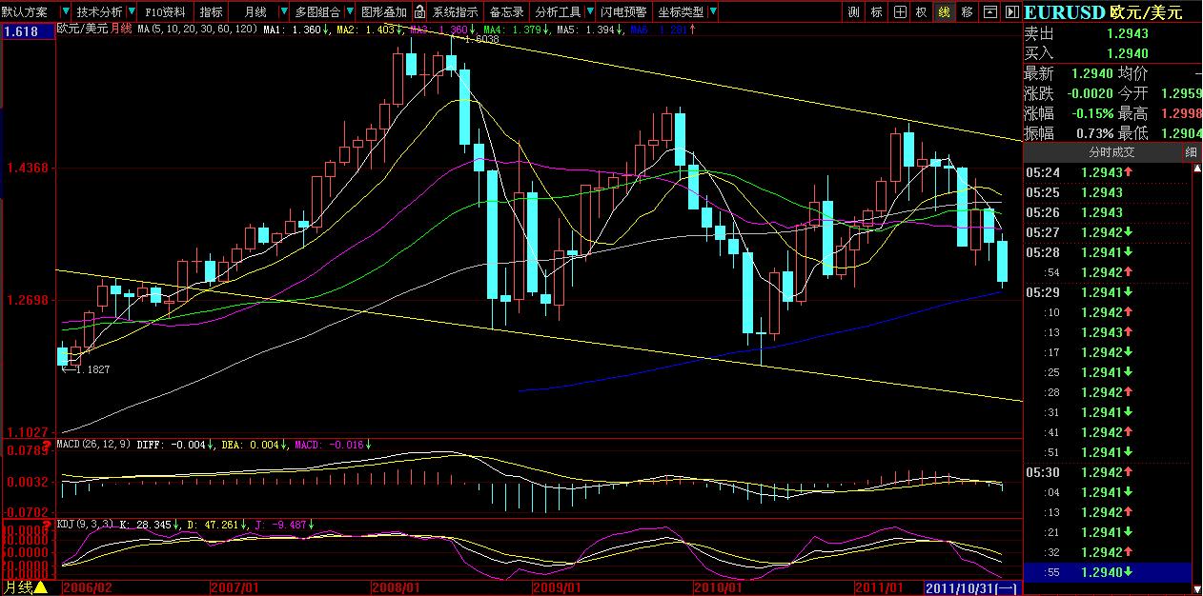Viewport: 1203px width, 596px height.
Task: Click the 欧元/美元 月线 chart title
Action: tap(94, 30)
